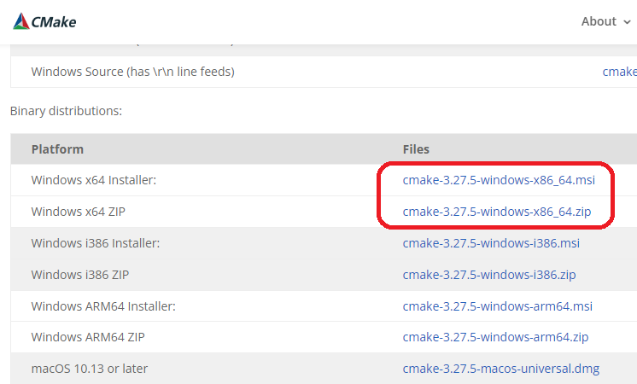Click the Windows i386 ZIP row label
The width and height of the screenshot is (637, 384).
coord(80,275)
